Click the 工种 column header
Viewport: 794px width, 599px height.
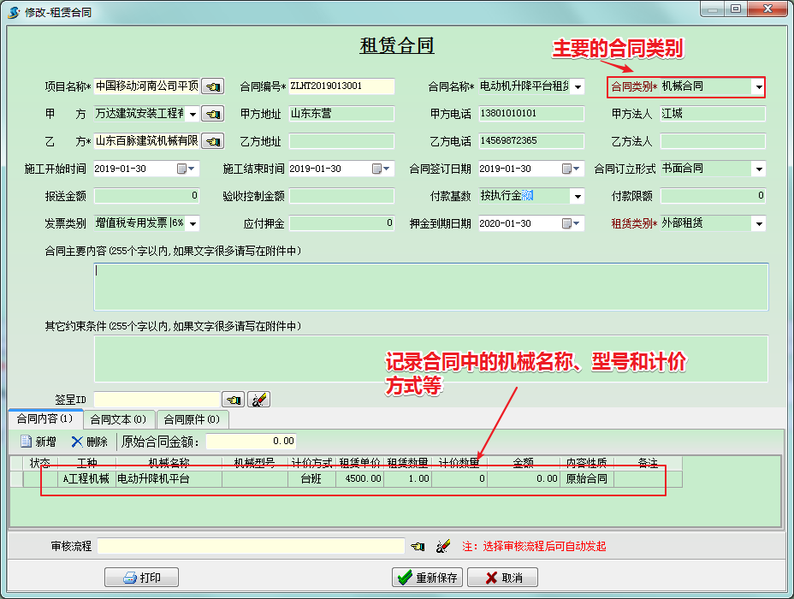pos(87,463)
